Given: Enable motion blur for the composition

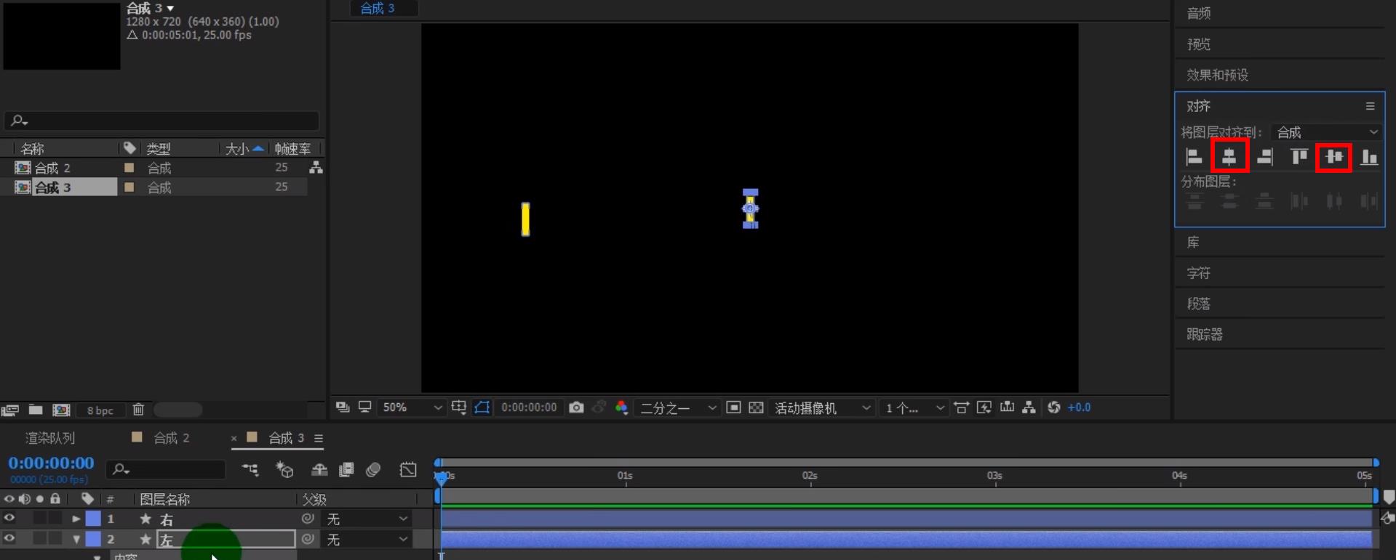Looking at the screenshot, I should click(373, 470).
